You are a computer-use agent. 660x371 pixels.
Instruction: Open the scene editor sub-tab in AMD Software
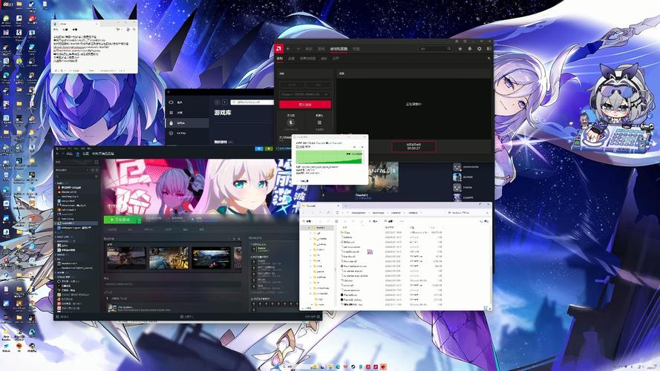pyautogui.click(x=307, y=59)
